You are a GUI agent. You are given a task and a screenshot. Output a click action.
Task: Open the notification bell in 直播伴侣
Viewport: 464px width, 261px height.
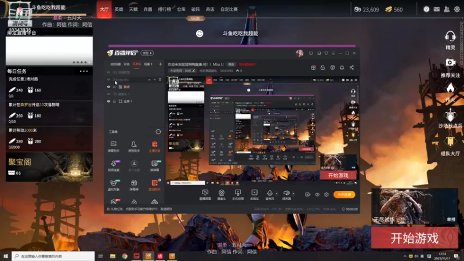pos(342,67)
